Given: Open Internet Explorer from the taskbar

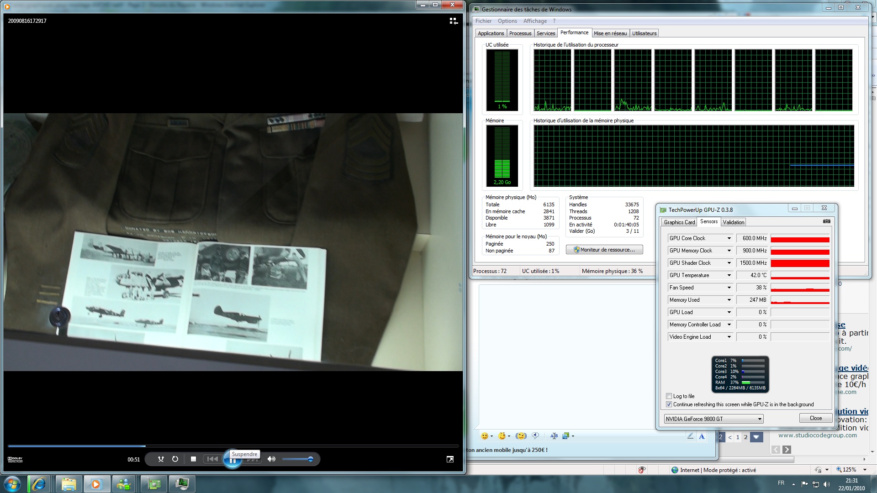Looking at the screenshot, I should coord(39,484).
